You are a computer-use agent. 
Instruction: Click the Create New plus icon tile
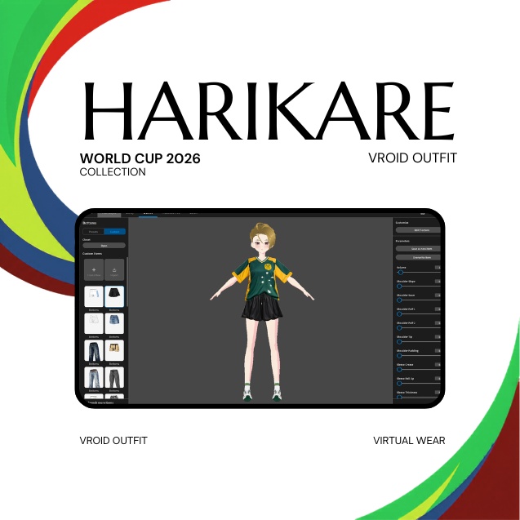point(94,270)
